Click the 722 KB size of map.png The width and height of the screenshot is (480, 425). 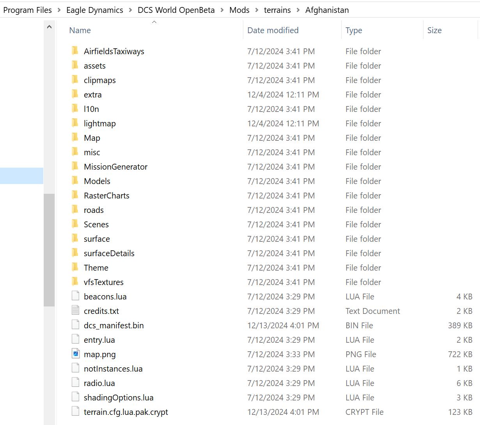[x=460, y=354]
